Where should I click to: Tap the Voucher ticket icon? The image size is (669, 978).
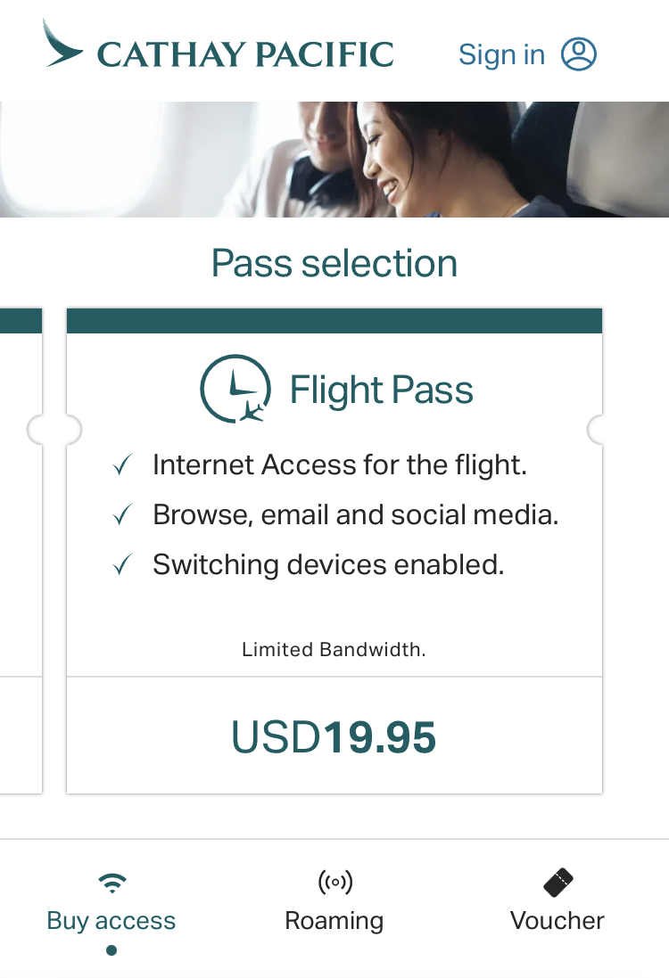click(557, 883)
